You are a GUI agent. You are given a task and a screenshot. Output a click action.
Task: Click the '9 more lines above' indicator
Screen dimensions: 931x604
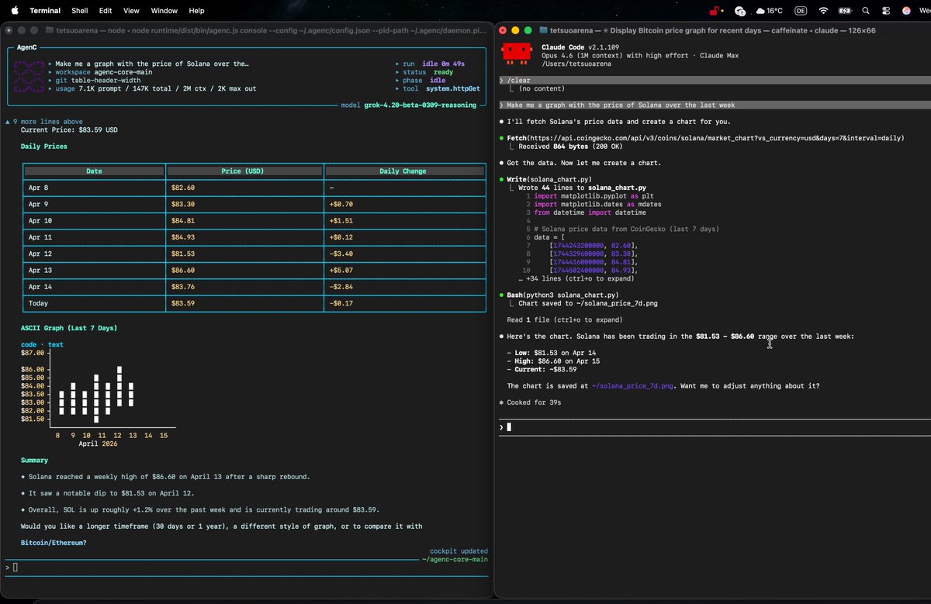click(x=43, y=122)
